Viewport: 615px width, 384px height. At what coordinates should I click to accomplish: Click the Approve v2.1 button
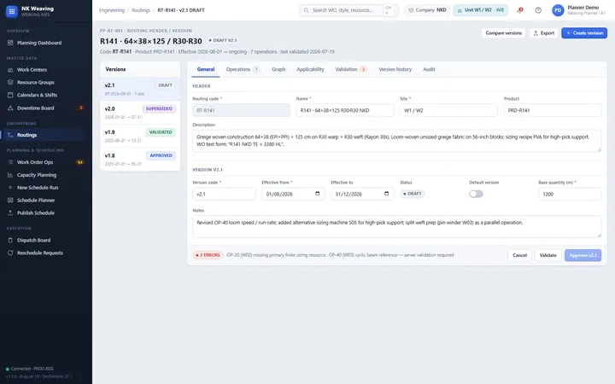tap(583, 255)
